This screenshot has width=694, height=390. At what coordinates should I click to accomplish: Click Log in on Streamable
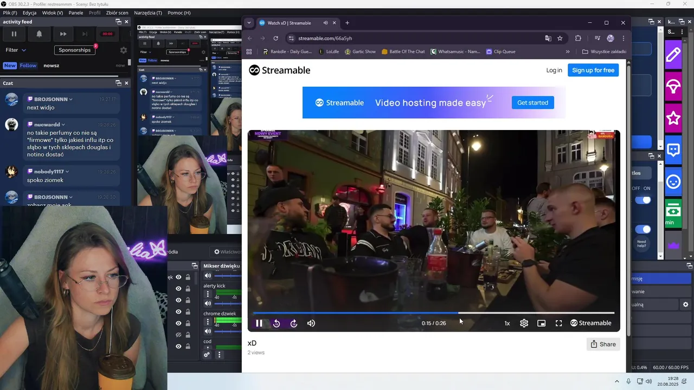pyautogui.click(x=554, y=70)
